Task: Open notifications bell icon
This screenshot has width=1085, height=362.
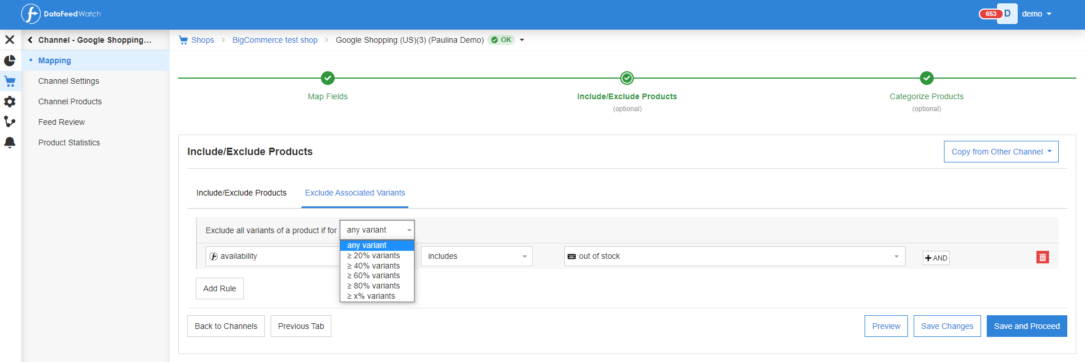Action: coord(10,143)
